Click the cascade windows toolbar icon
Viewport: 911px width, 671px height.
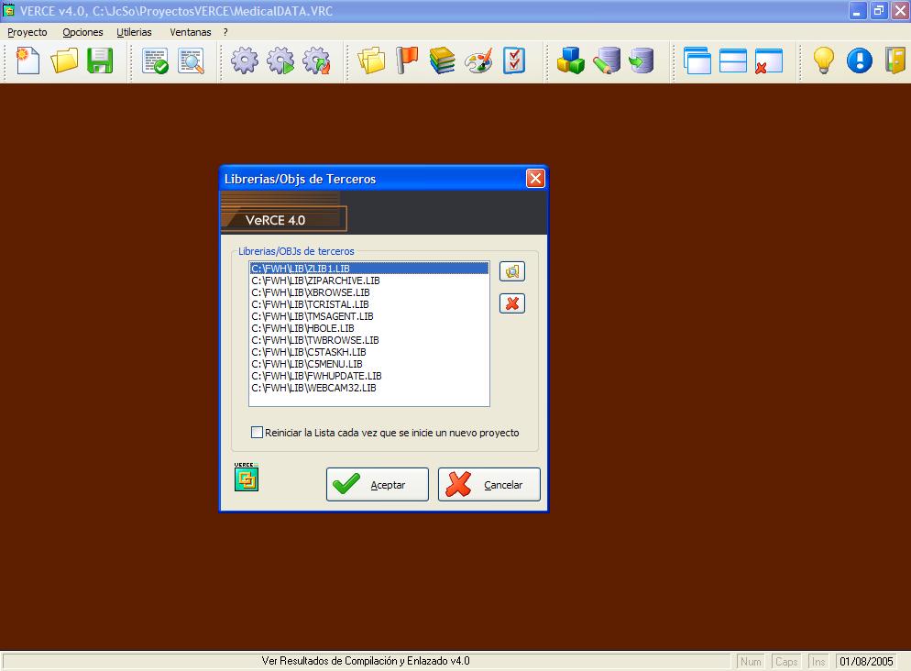coord(697,61)
